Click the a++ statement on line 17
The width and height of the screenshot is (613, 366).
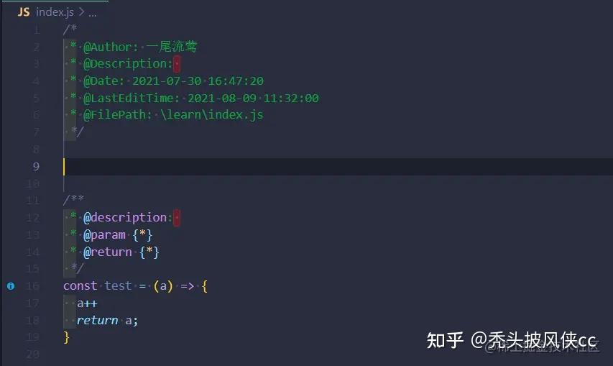click(87, 303)
